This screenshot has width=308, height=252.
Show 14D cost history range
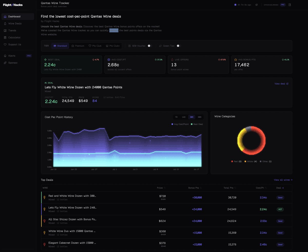(x=184, y=117)
